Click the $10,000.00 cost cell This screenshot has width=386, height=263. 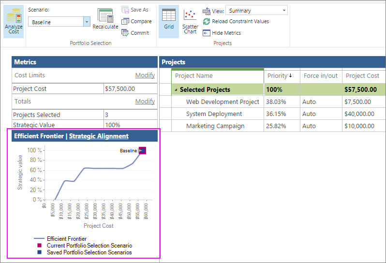pyautogui.click(x=364, y=126)
